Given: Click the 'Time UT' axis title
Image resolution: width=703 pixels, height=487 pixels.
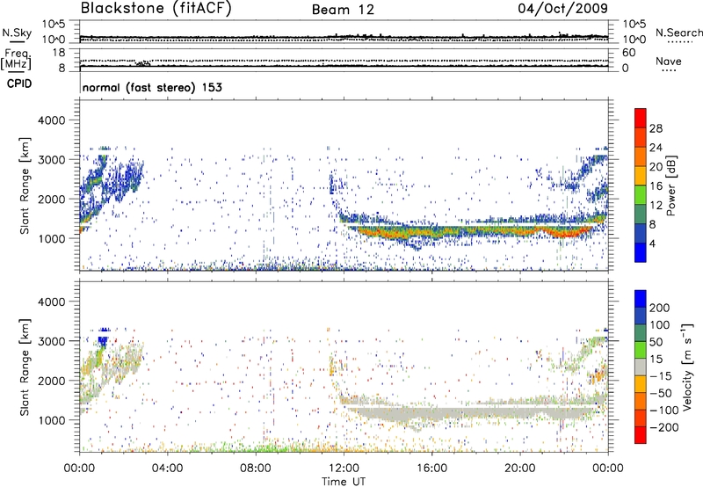Looking at the screenshot, I should [x=344, y=482].
